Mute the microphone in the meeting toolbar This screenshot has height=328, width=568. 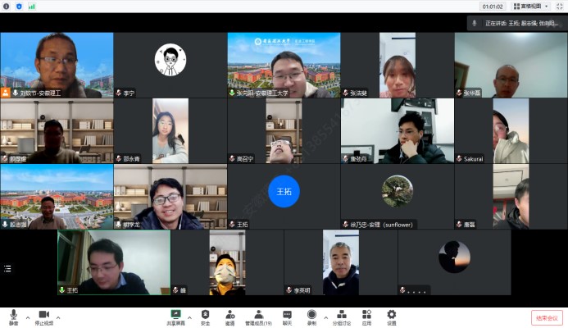click(13, 316)
